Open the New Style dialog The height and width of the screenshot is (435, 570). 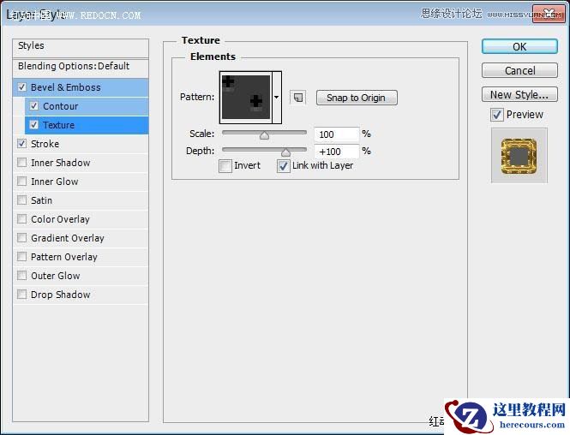pyautogui.click(x=519, y=94)
